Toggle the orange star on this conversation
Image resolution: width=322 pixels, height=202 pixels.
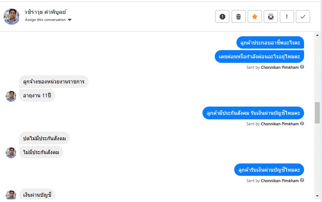pyautogui.click(x=255, y=16)
